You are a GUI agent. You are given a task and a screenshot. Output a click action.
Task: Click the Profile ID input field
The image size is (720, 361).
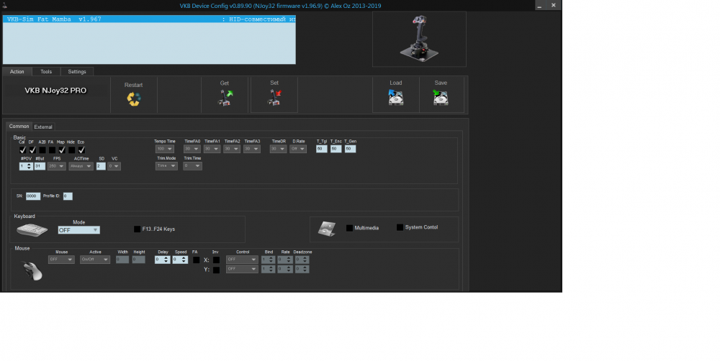coord(68,196)
